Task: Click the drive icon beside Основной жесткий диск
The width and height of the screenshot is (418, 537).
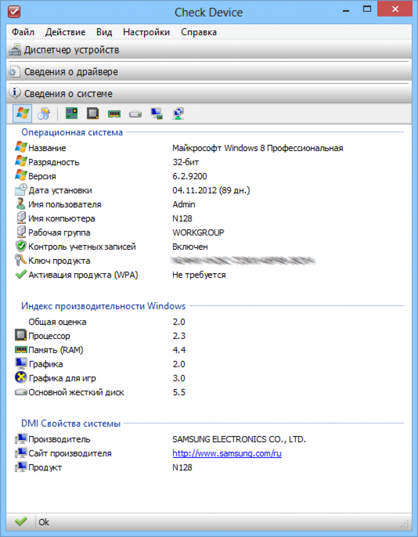Action: pyautogui.click(x=21, y=392)
